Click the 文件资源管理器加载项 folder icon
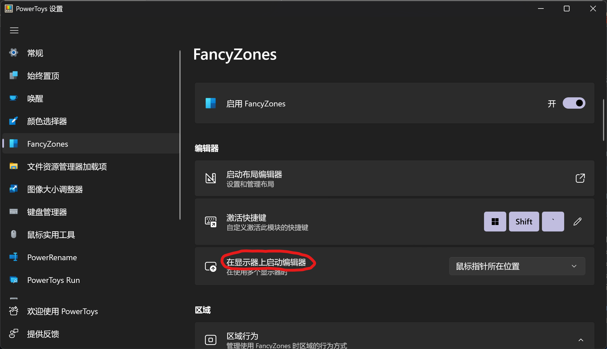This screenshot has width=607, height=349. coord(13,167)
